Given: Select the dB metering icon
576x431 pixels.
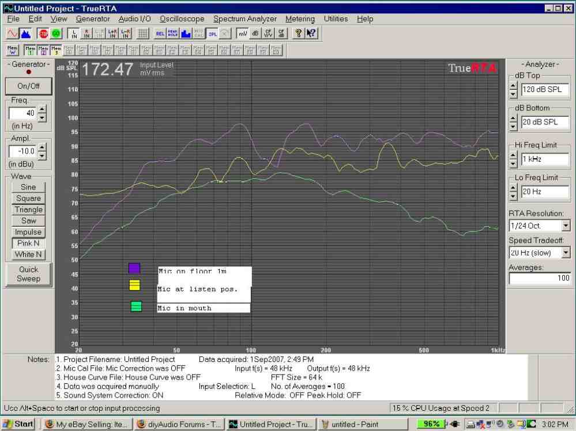Looking at the screenshot, I should pyautogui.click(x=255, y=34).
